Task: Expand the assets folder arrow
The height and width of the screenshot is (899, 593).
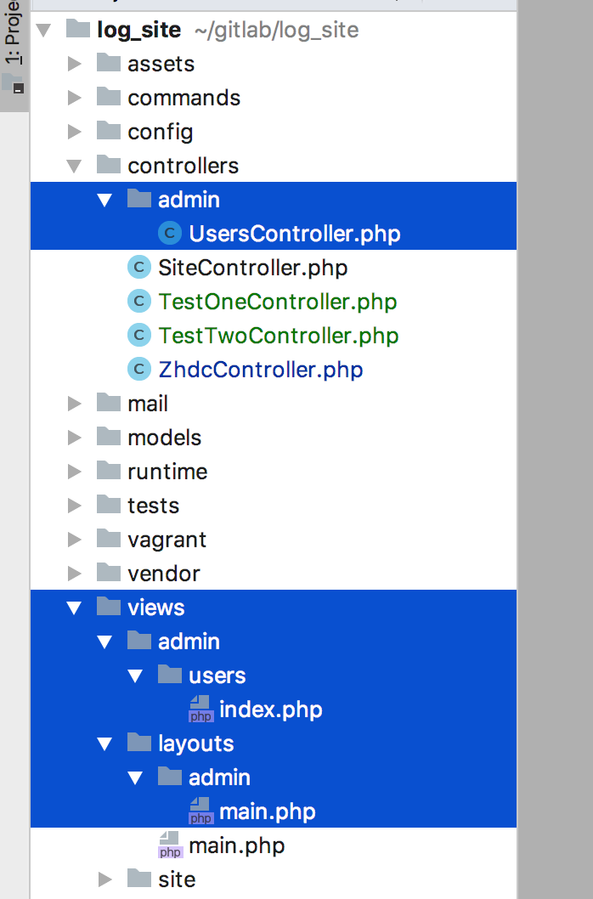Action: point(74,64)
